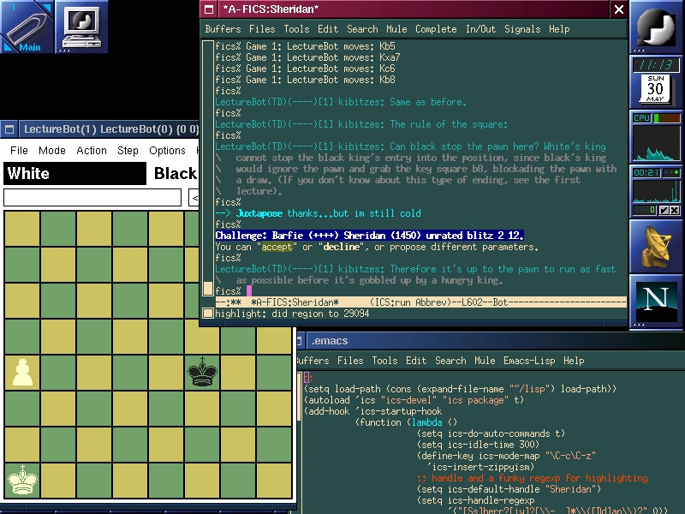Open the In/Out menu in the A-FICS window

tap(480, 29)
